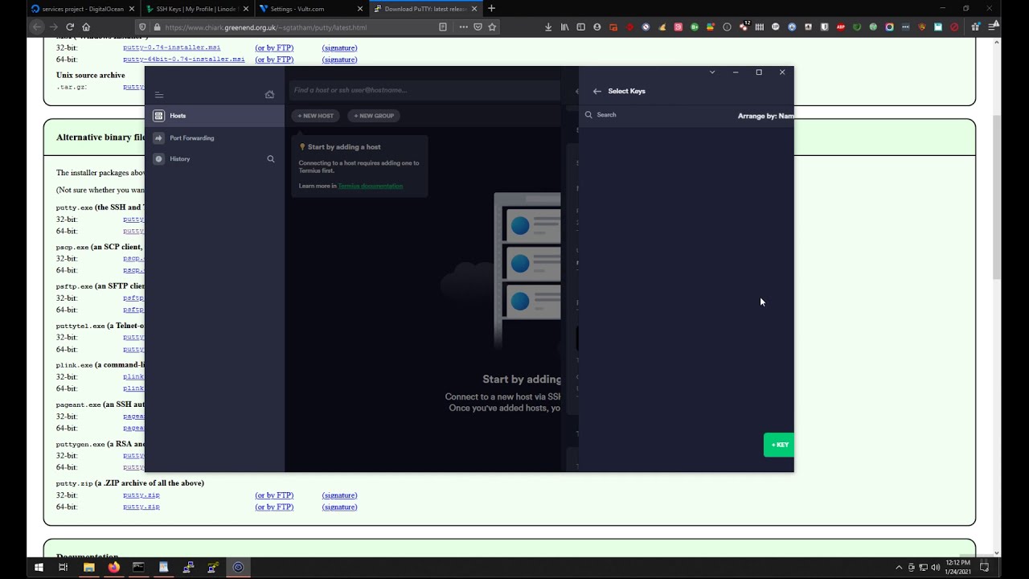The width and height of the screenshot is (1029, 579).
Task: Select Port Forwarding in Termius sidebar
Action: coord(215,138)
